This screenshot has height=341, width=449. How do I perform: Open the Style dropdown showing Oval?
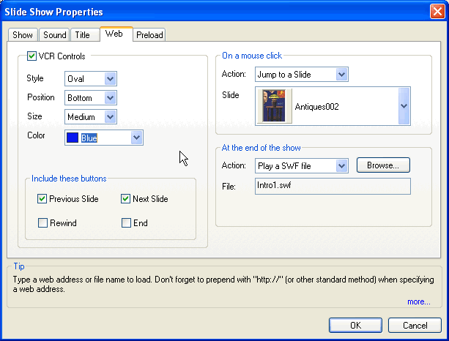[x=91, y=79]
